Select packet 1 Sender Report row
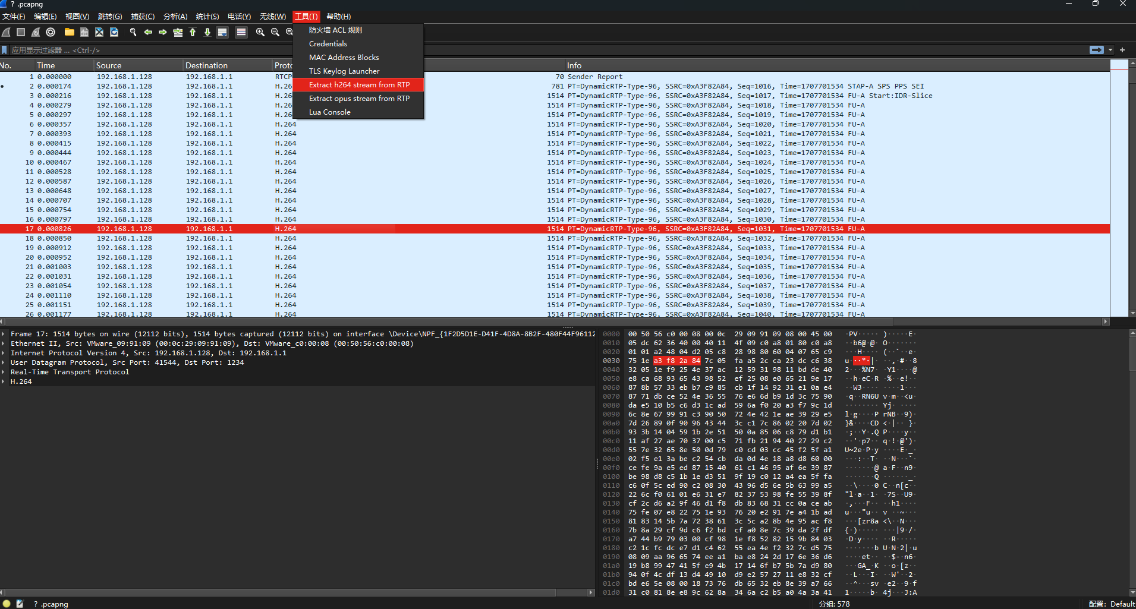This screenshot has width=1136, height=609. click(555, 77)
